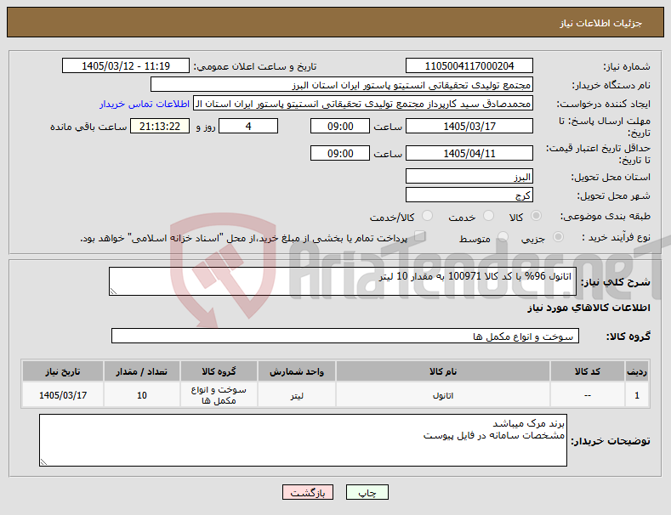
Task: Select the کالا radio button
Action: 536,216
